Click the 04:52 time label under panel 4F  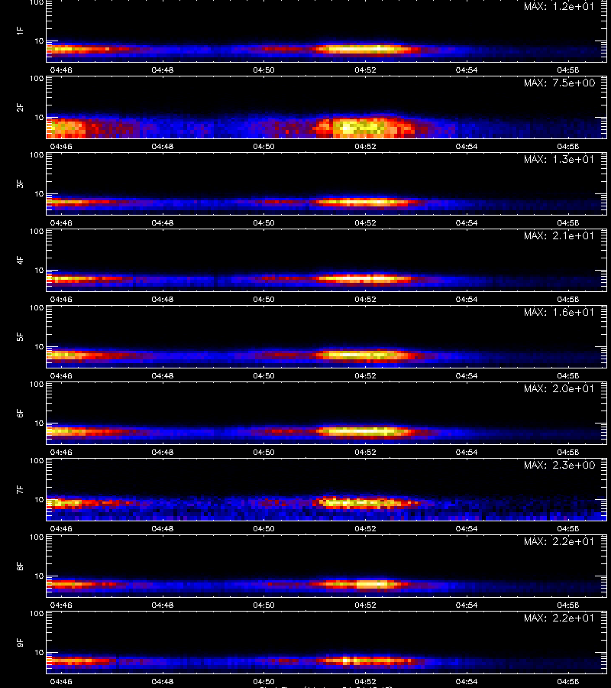365,299
